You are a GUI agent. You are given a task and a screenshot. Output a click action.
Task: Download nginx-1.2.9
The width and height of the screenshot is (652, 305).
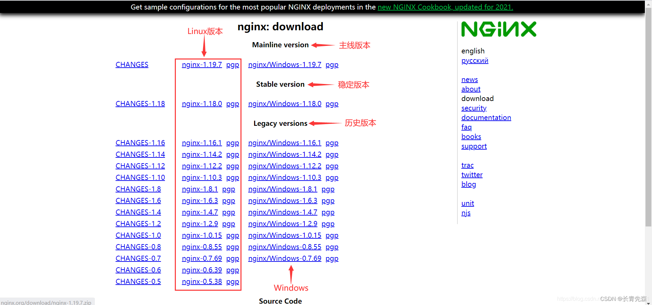[x=200, y=224]
